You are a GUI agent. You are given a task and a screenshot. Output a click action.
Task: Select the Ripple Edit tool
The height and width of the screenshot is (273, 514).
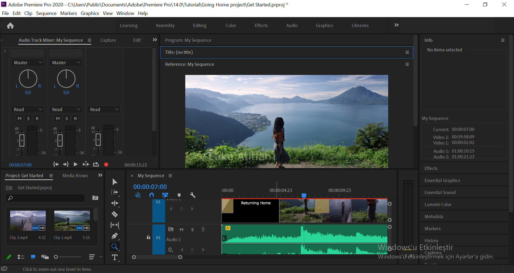(115, 203)
